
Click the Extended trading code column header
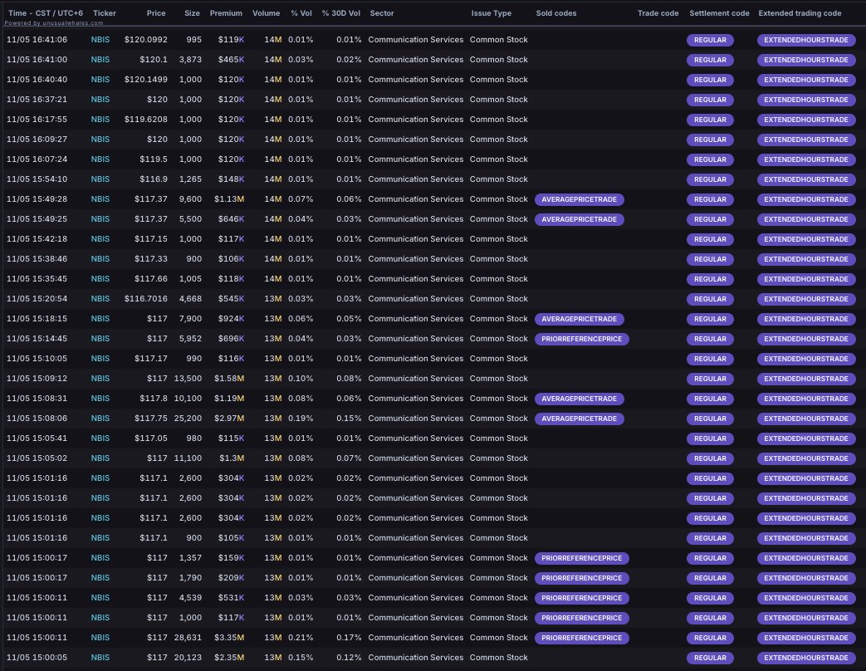(x=800, y=13)
